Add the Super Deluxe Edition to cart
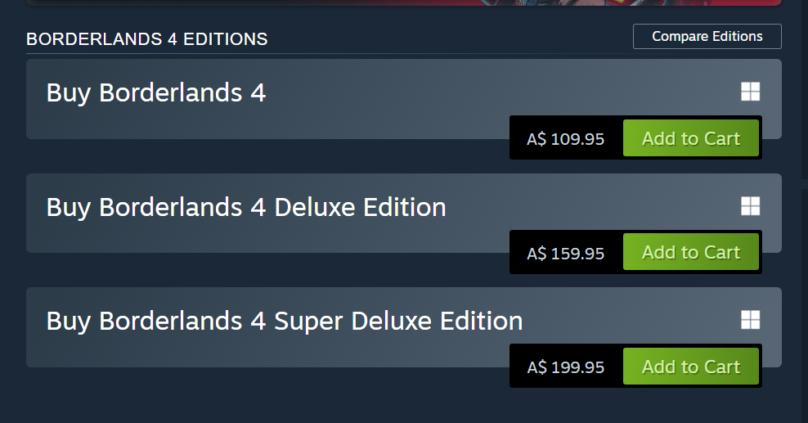This screenshot has width=808, height=423. [690, 367]
